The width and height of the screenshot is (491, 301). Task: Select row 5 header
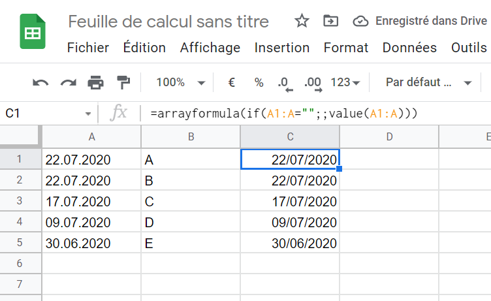(x=20, y=242)
